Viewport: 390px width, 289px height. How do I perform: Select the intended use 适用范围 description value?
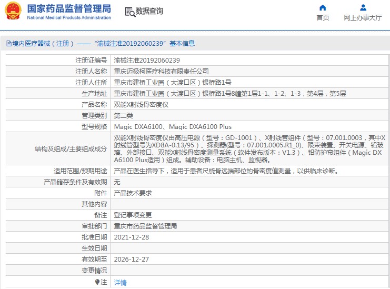[226, 171]
